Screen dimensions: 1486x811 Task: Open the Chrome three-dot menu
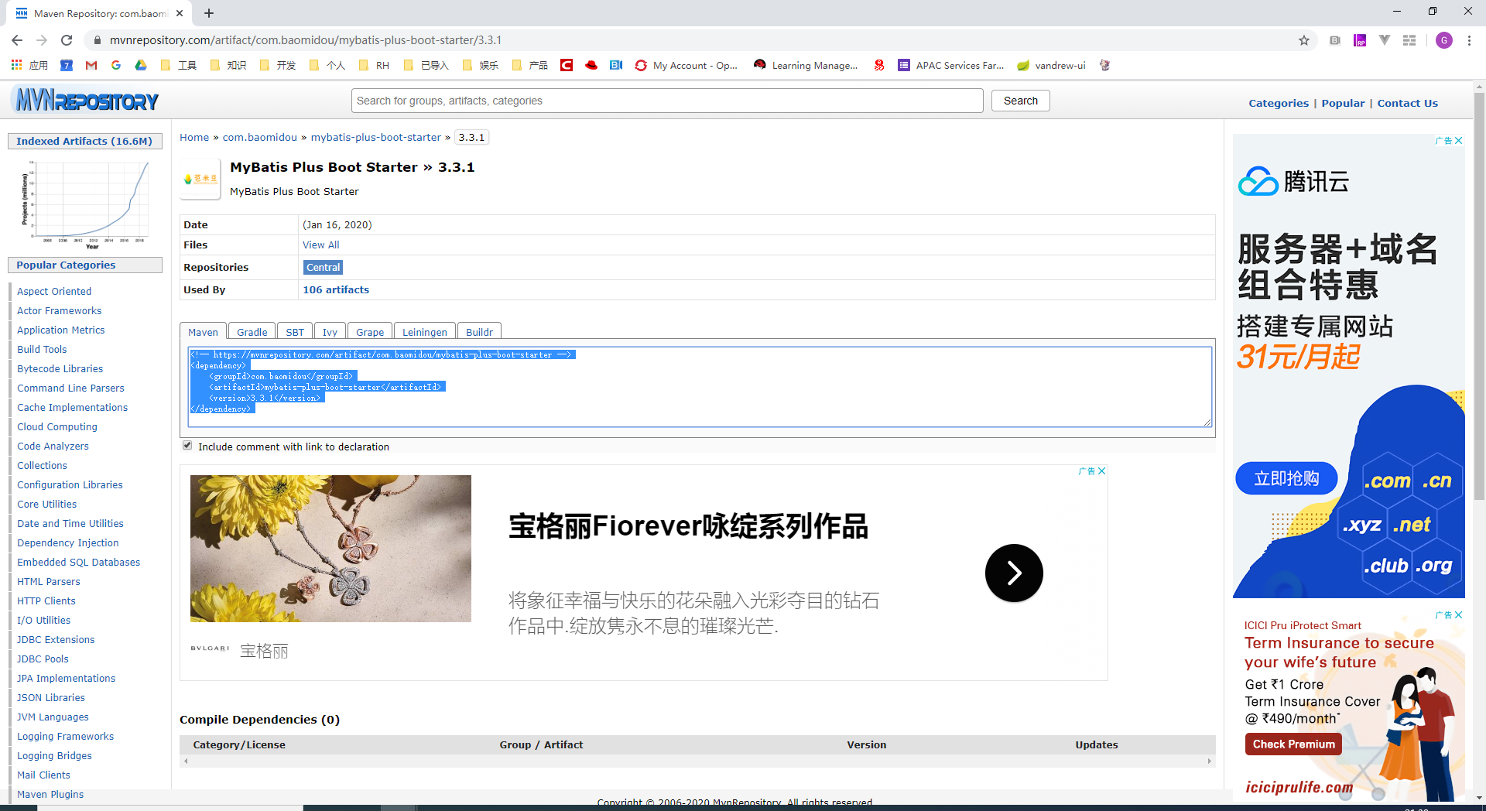(1469, 40)
